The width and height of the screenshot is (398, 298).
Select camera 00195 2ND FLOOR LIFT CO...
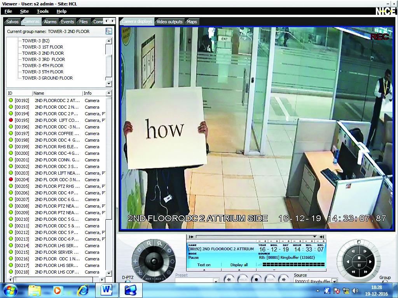pos(57,120)
